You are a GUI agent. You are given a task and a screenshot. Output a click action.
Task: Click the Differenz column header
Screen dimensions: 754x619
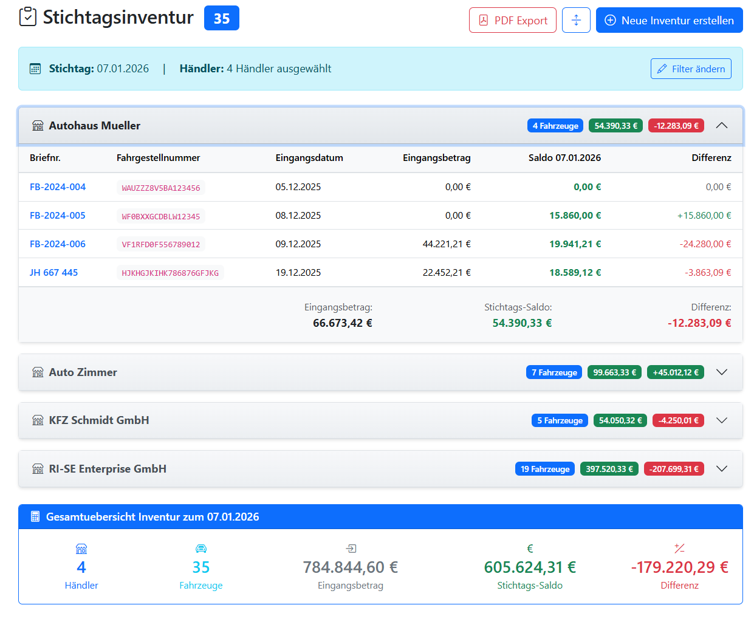click(x=711, y=158)
